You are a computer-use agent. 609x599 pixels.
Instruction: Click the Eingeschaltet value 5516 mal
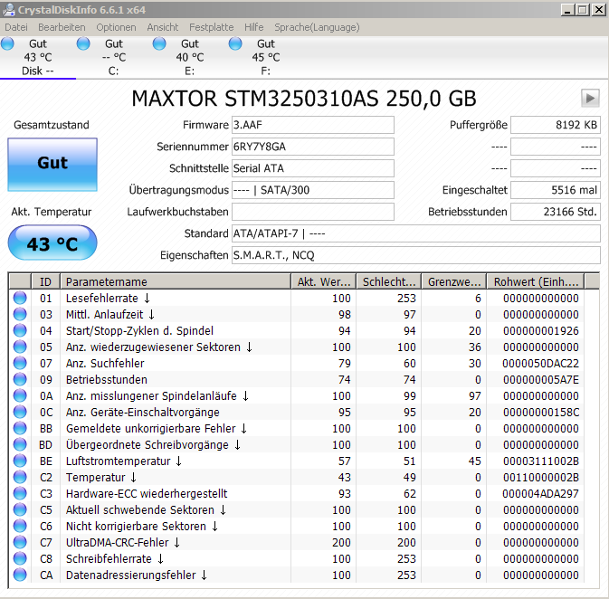click(556, 190)
